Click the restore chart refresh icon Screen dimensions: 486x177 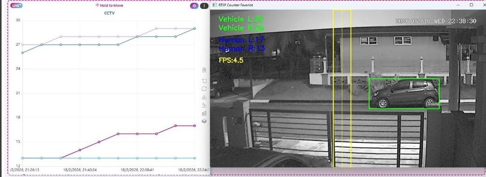[204, 89]
